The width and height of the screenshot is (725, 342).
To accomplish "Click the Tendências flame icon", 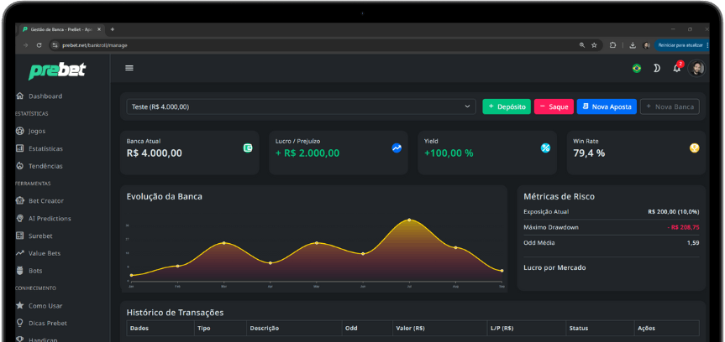I will coord(20,166).
